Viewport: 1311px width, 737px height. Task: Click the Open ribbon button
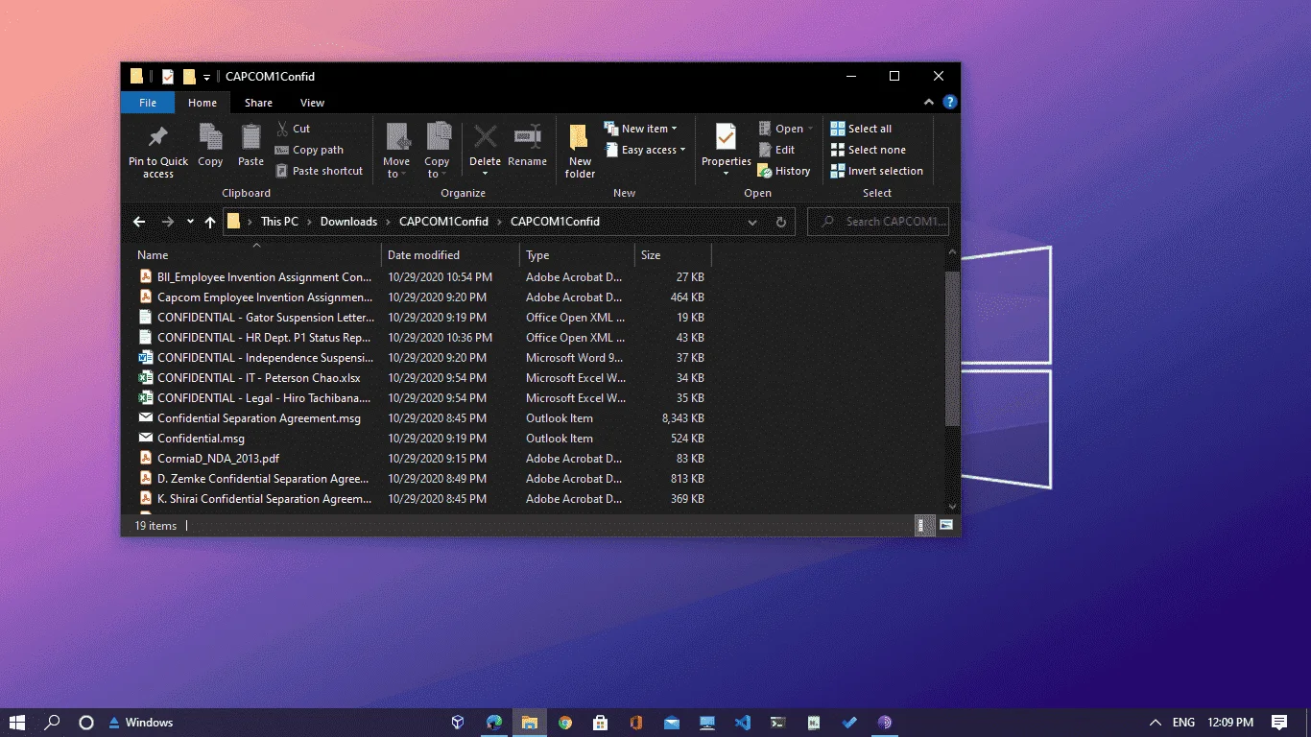click(785, 129)
